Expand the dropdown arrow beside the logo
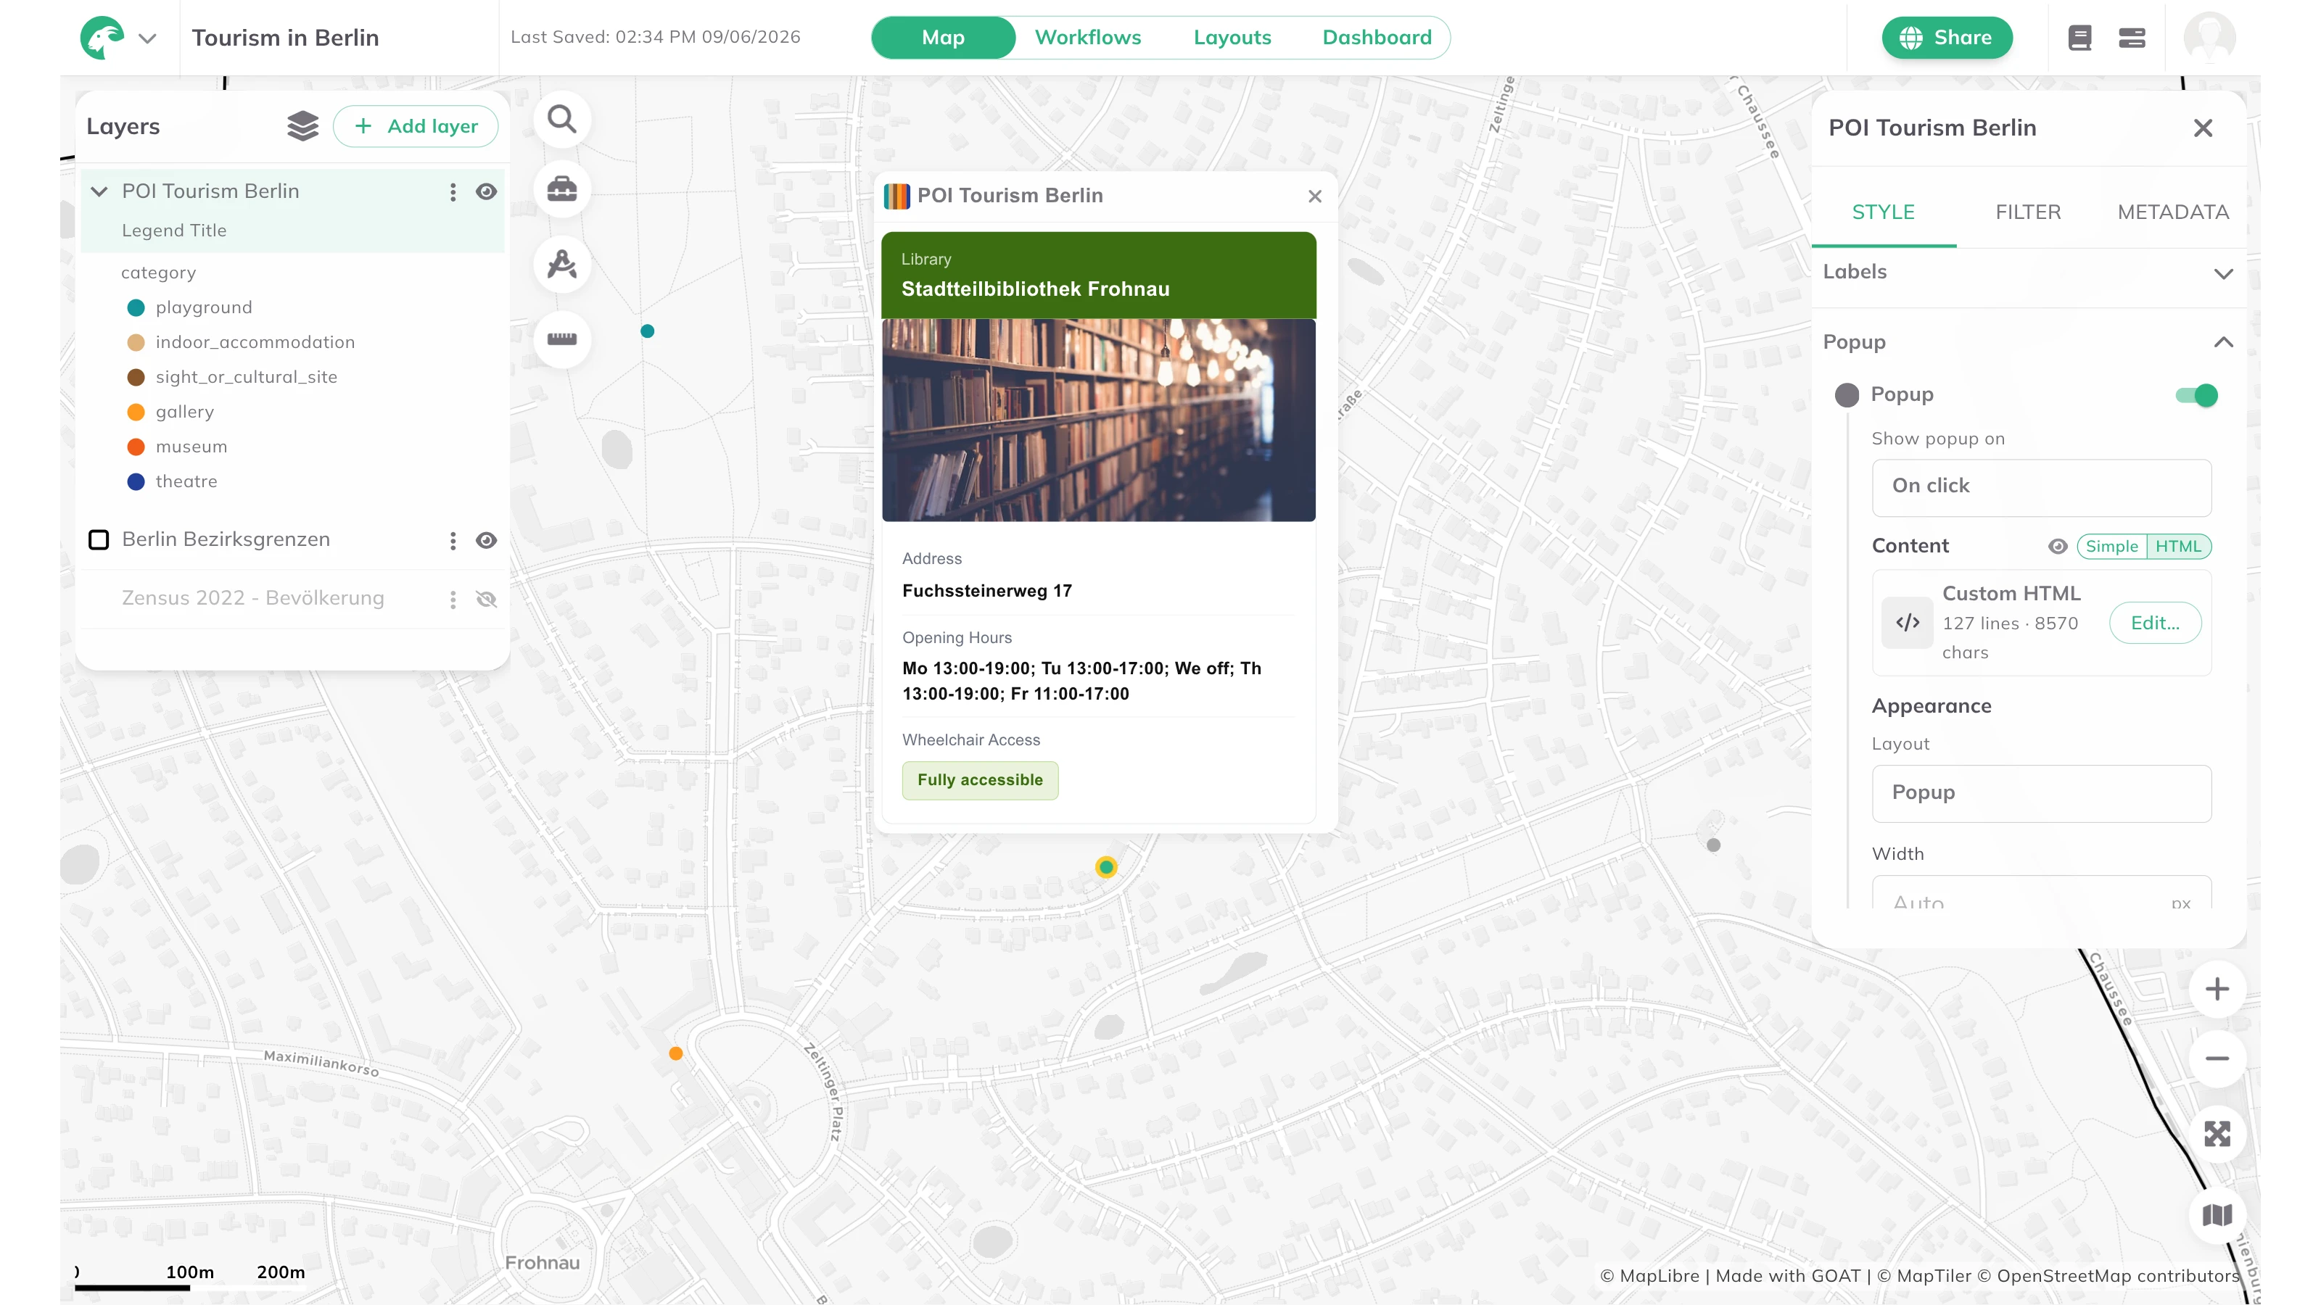The image size is (2321, 1305). (x=148, y=38)
